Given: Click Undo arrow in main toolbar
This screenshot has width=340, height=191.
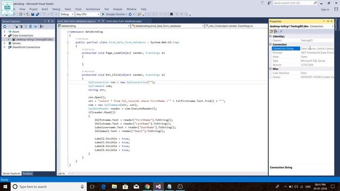Looking at the screenshot, I should [44, 14].
